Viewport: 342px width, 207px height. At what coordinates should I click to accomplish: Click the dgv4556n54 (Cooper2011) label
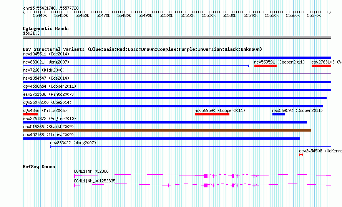(x=50, y=86)
